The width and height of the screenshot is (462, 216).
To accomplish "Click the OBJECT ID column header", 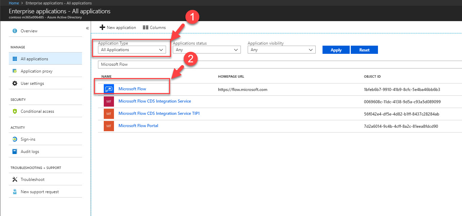I will (372, 77).
